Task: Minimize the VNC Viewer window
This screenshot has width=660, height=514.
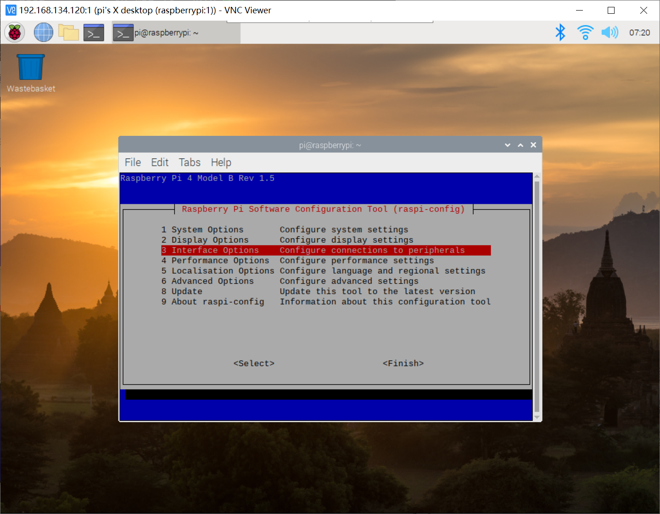Action: (579, 10)
